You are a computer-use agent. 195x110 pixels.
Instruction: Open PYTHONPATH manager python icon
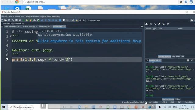[76, 20]
